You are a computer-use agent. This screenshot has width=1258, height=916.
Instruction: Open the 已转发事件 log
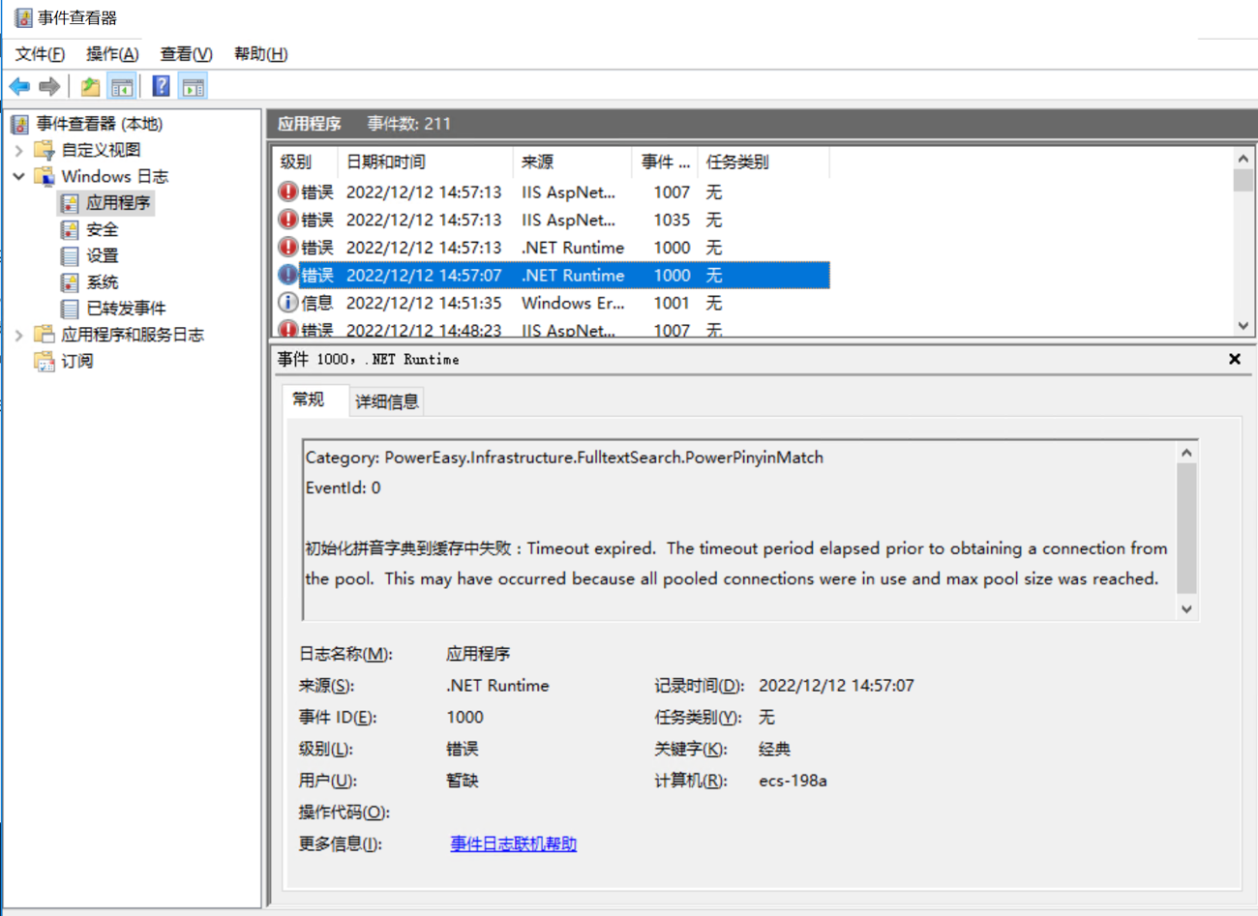click(126, 309)
